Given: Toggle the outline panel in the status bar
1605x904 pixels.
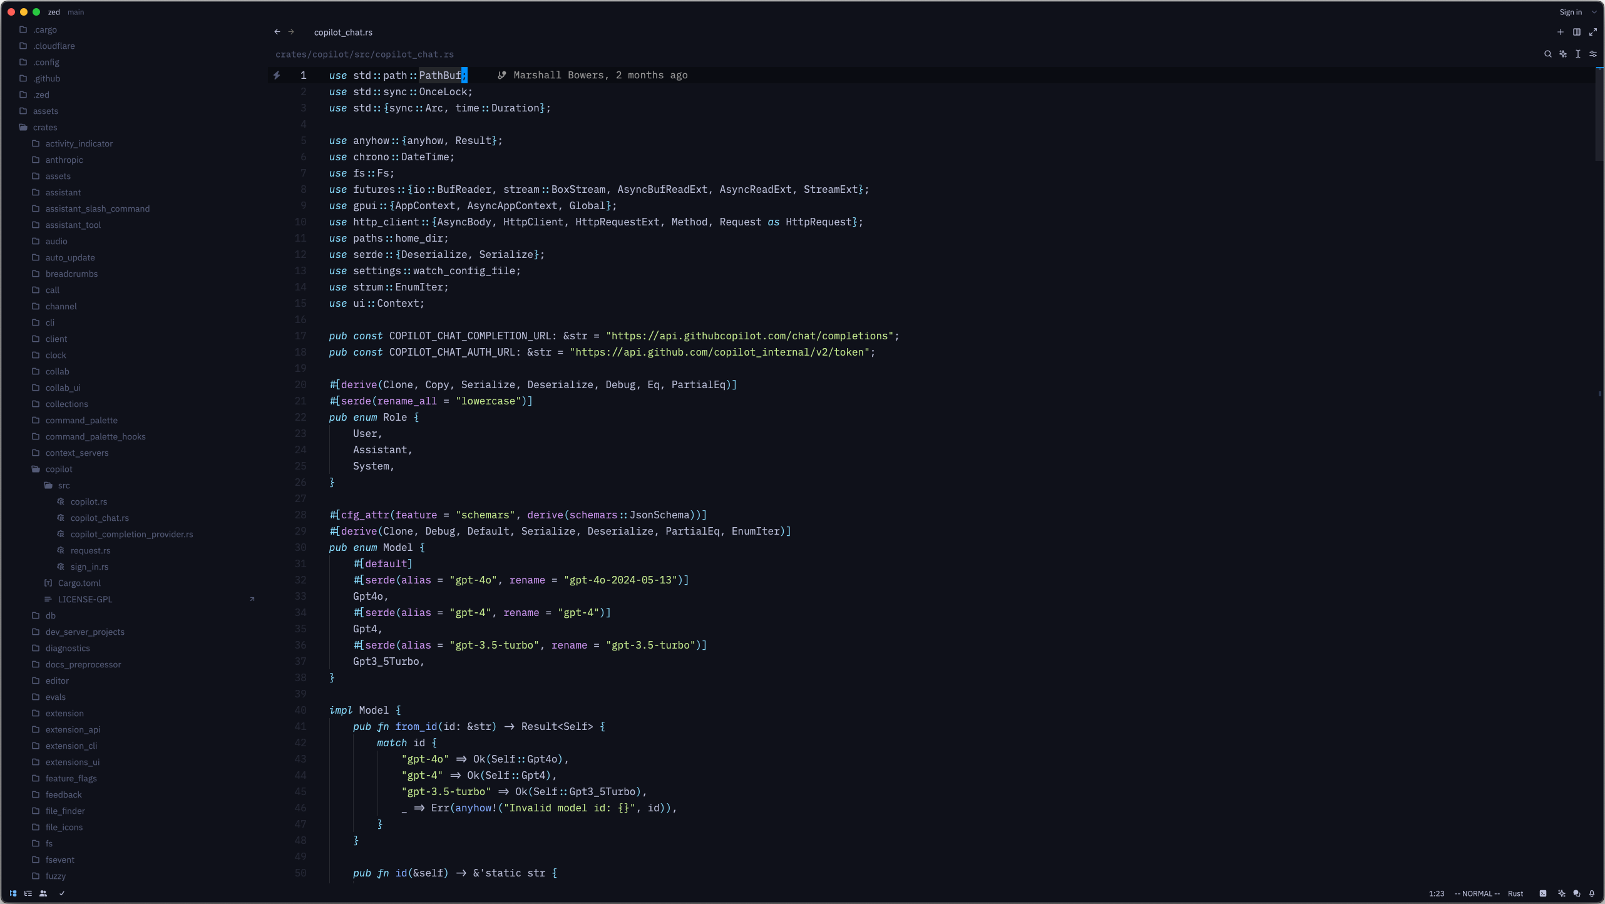Looking at the screenshot, I should coord(28,893).
